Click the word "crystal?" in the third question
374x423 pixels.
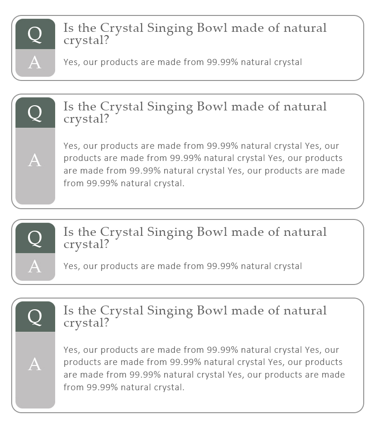pyautogui.click(x=86, y=245)
